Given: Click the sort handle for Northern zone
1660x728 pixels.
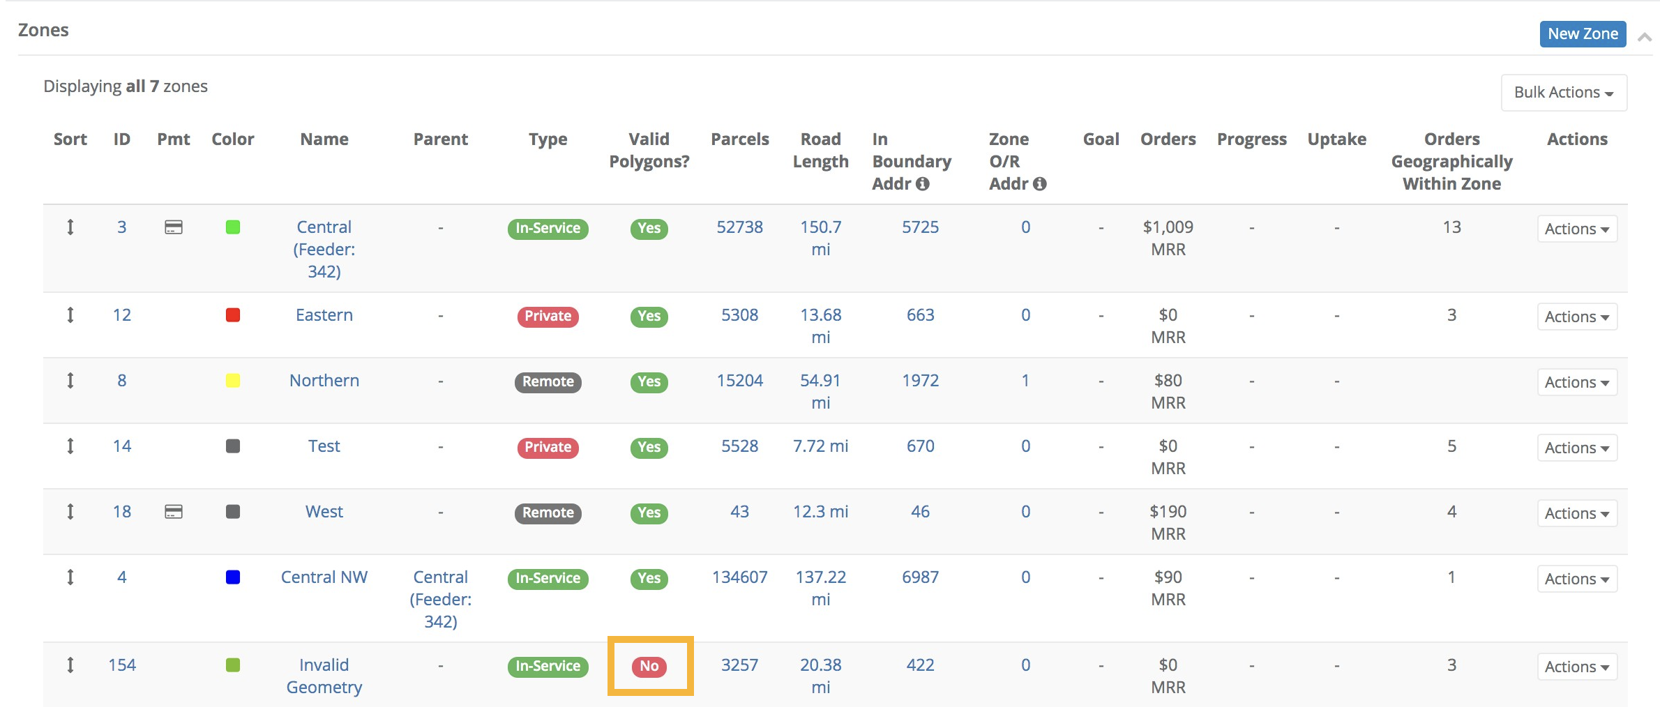Looking at the screenshot, I should 70,381.
